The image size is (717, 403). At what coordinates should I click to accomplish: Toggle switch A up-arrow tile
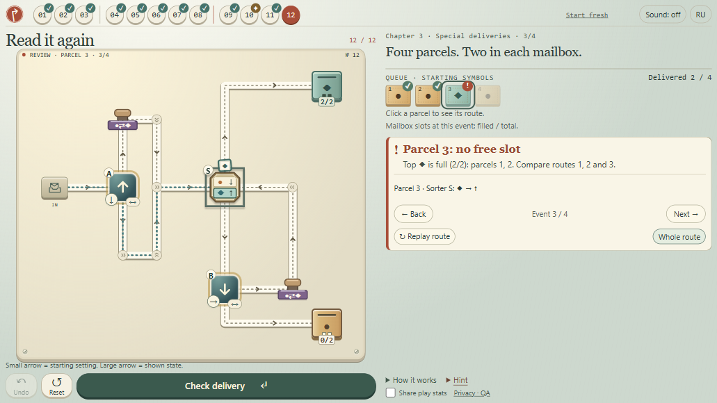(x=122, y=187)
